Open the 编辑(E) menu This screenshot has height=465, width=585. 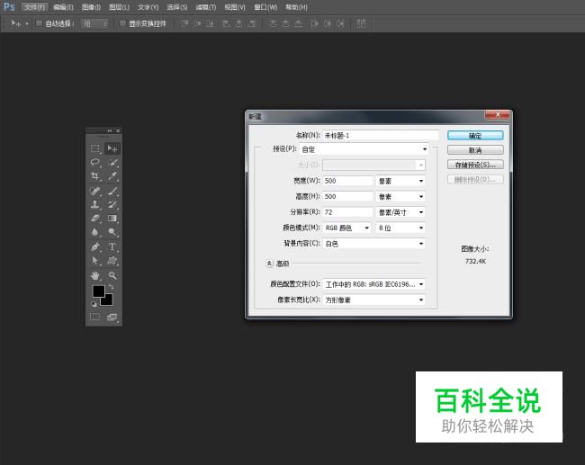[63, 7]
